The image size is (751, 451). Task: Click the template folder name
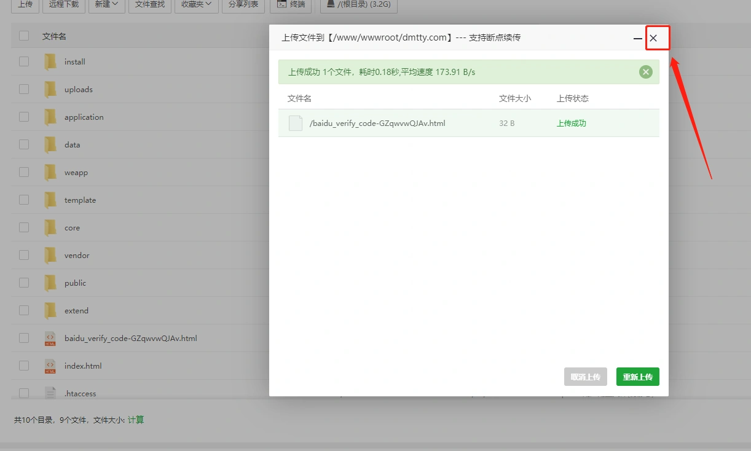coord(80,200)
